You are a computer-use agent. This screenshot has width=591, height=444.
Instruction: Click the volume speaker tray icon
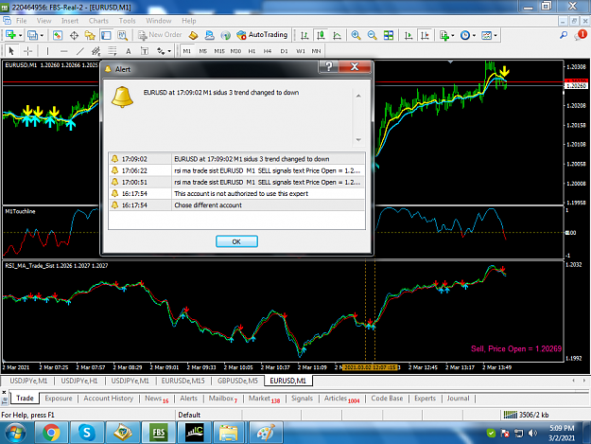pos(532,433)
